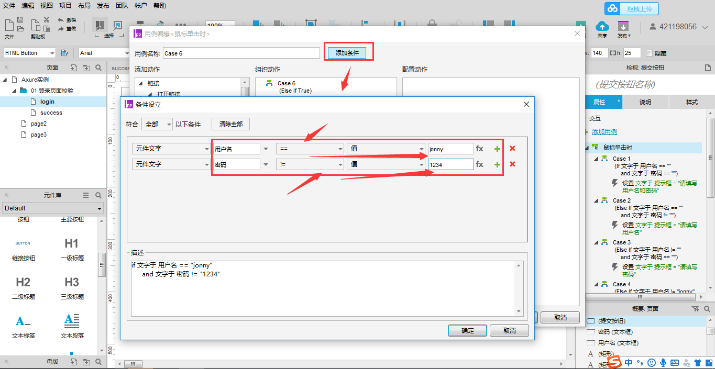Delete the 密码 condition row via red X icon
715x369 pixels.
pyautogui.click(x=512, y=164)
